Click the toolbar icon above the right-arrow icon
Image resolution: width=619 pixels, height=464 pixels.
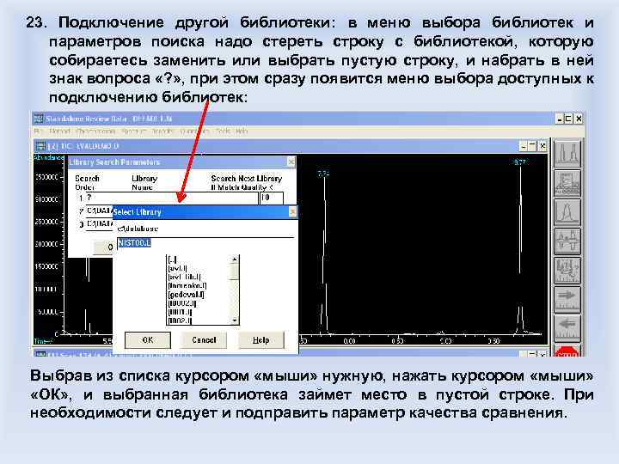(567, 271)
